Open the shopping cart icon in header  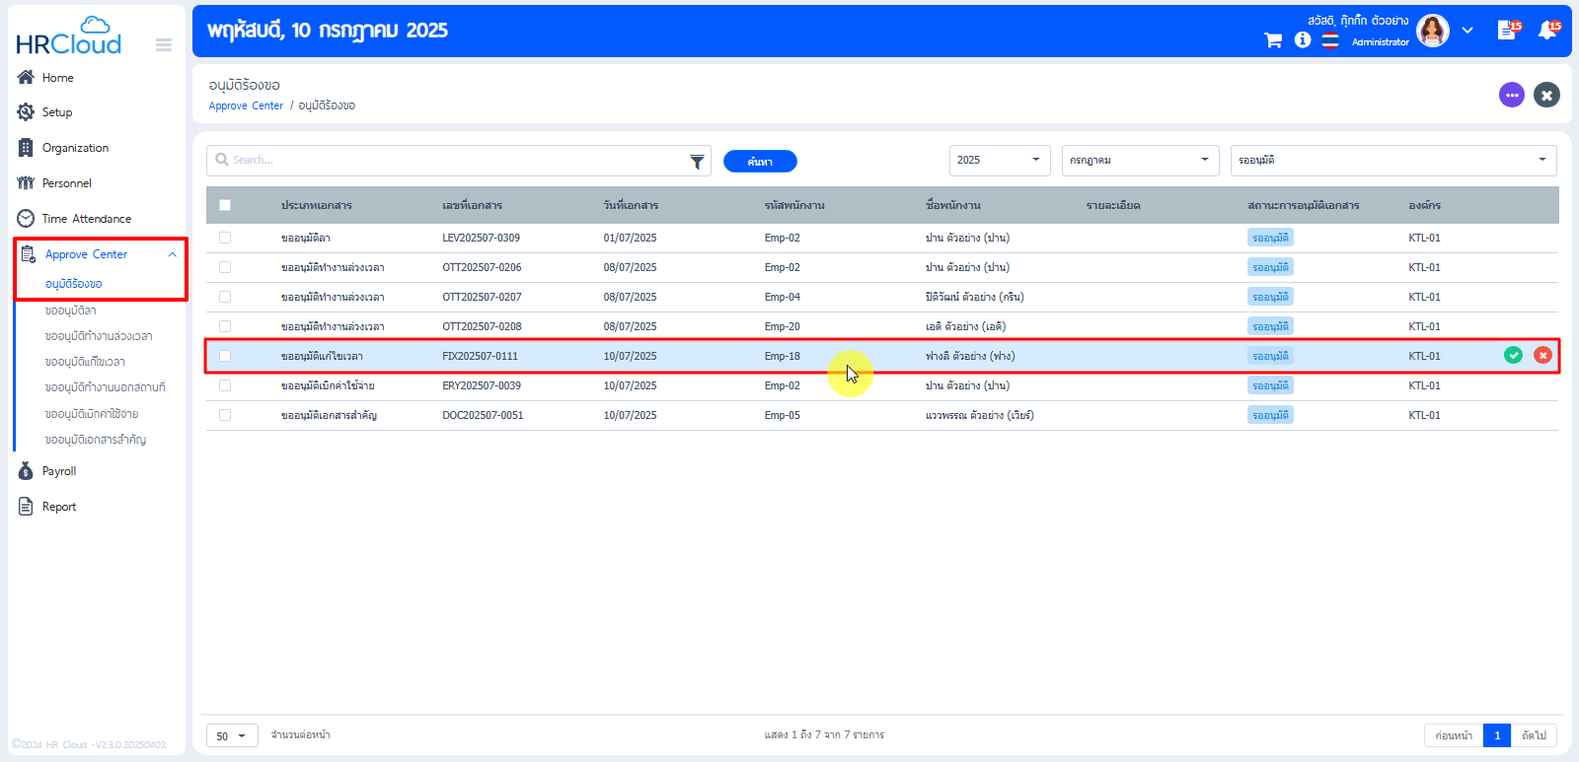point(1273,40)
